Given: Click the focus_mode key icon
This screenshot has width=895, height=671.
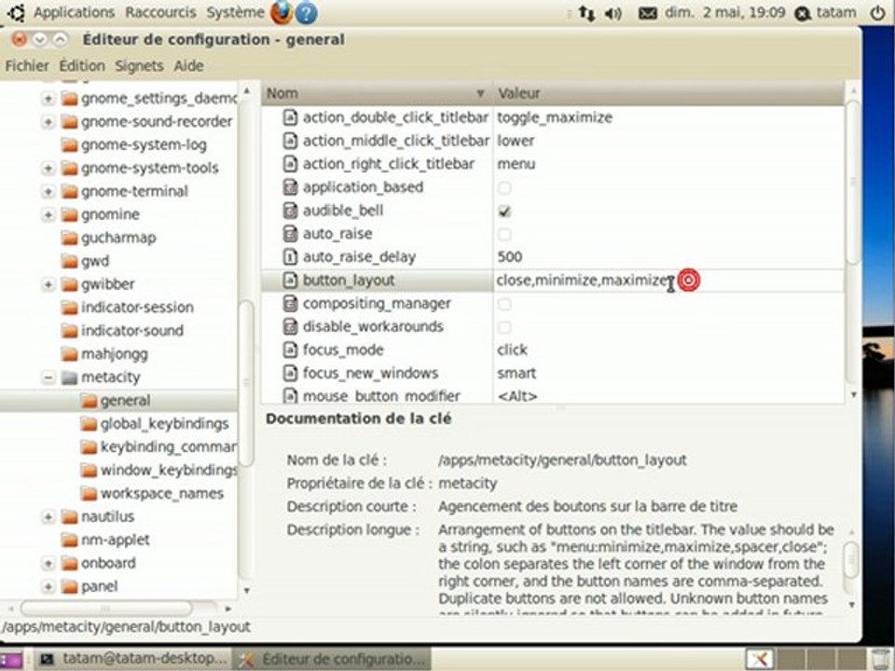Looking at the screenshot, I should click(x=291, y=349).
